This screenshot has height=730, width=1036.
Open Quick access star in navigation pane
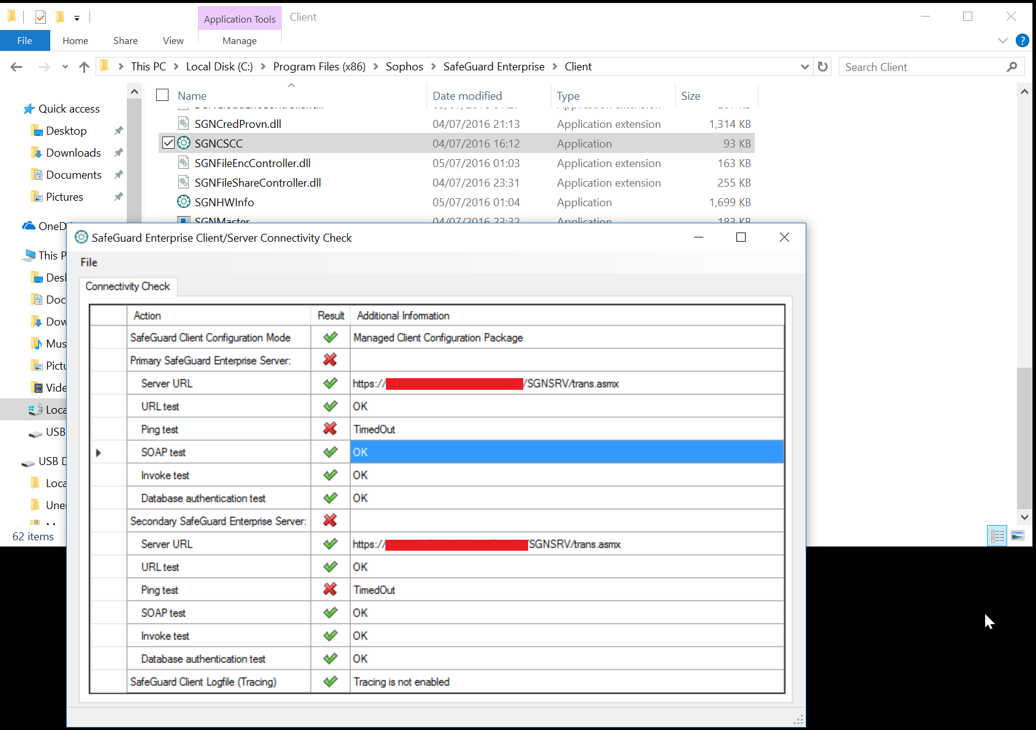[29, 109]
